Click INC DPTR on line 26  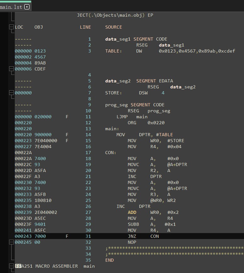(133, 206)
